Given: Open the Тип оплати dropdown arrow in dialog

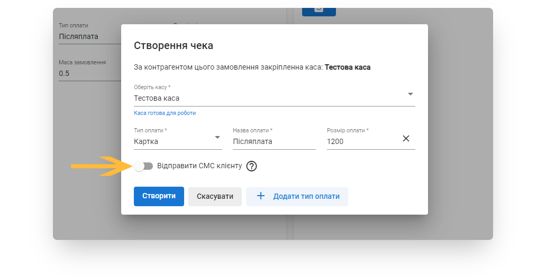Looking at the screenshot, I should coord(217,138).
